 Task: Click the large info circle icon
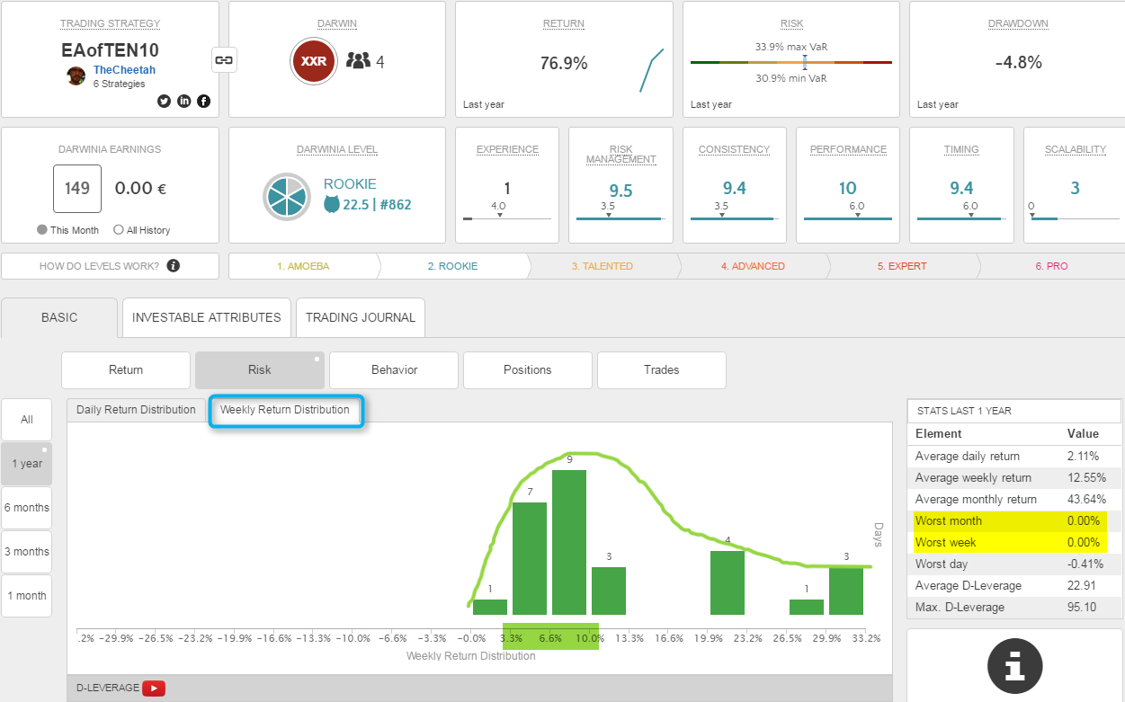coord(1014,667)
